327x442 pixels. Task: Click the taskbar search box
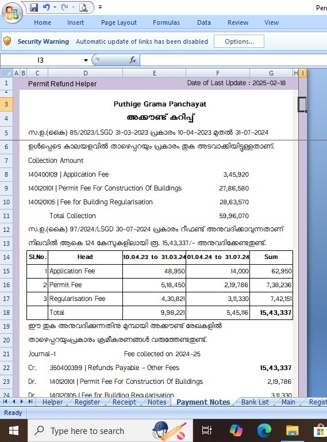[110, 430]
